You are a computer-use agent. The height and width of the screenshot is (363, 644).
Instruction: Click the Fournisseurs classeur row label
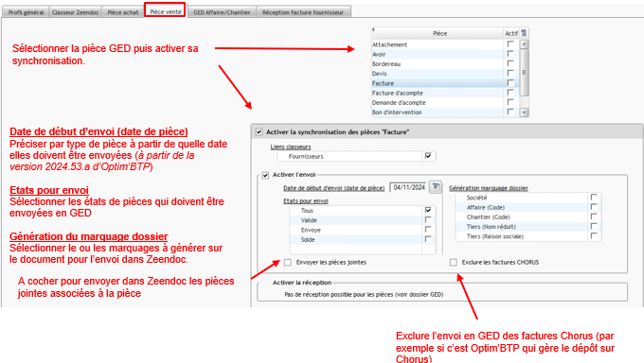coord(306,156)
